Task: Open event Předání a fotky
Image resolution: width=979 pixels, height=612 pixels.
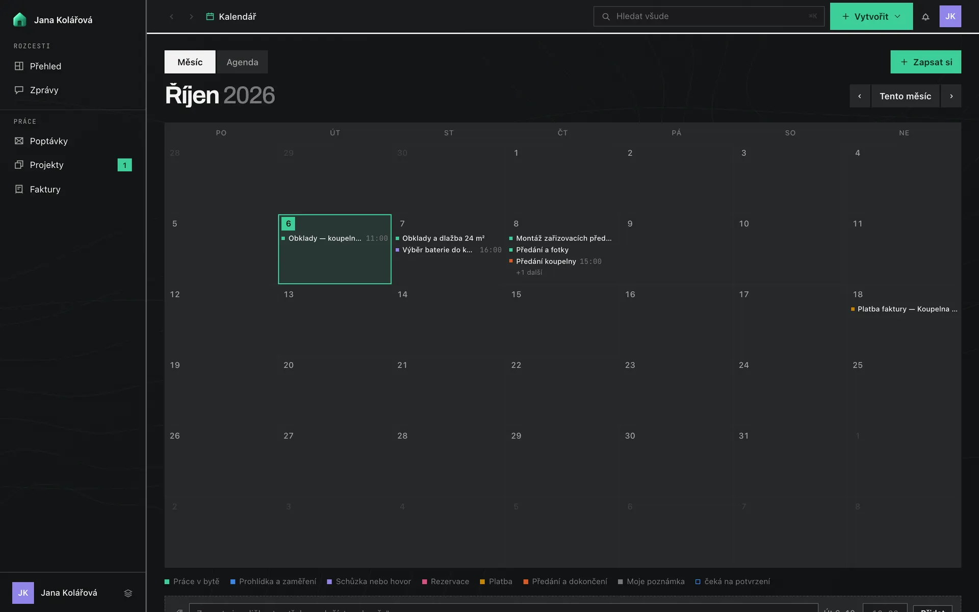Action: (x=562, y=250)
